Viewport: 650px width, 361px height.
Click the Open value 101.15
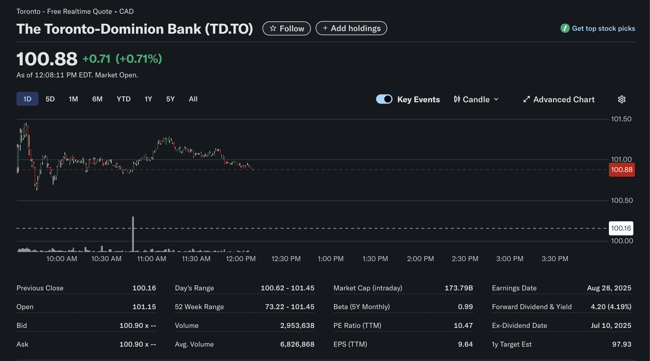click(x=144, y=307)
